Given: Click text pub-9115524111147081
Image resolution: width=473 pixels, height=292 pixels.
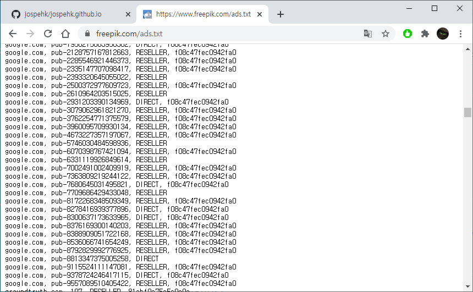Looking at the screenshot, I should pos(91,267).
